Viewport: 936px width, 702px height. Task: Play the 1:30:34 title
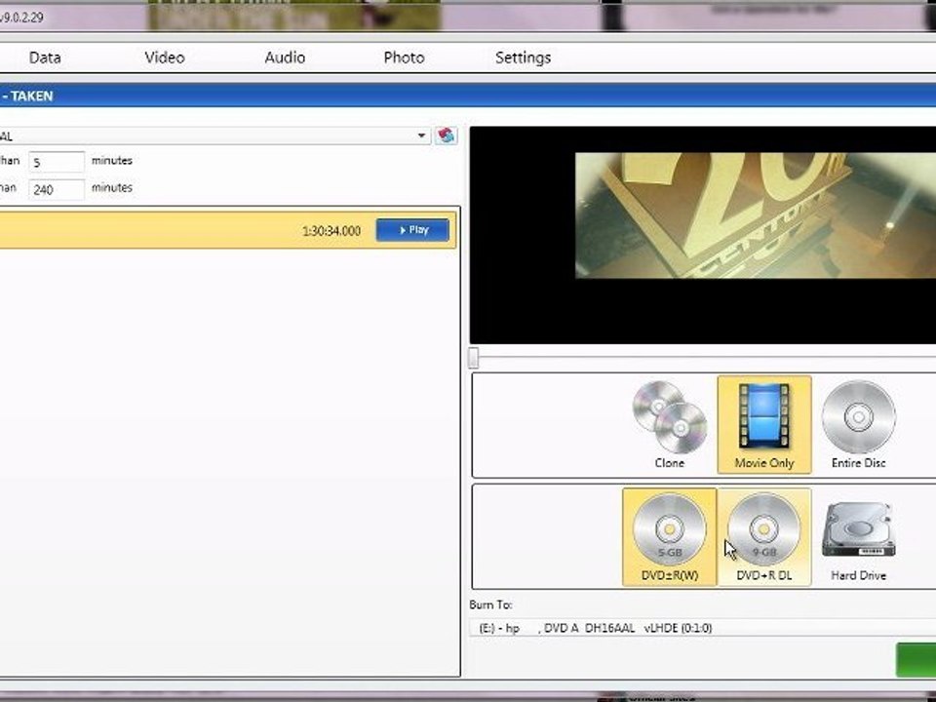point(412,230)
